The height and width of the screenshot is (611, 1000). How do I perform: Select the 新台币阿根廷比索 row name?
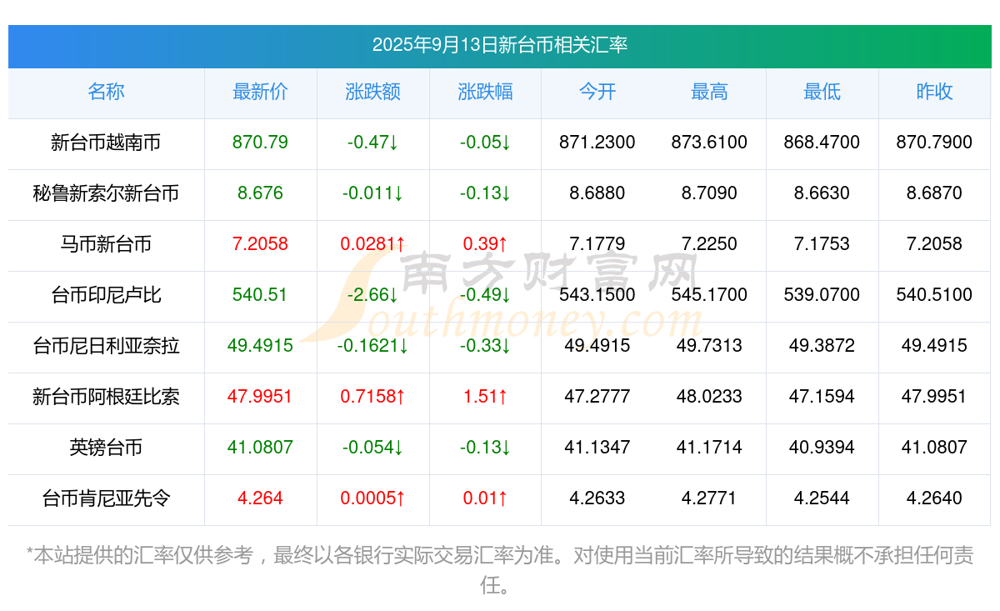point(106,397)
